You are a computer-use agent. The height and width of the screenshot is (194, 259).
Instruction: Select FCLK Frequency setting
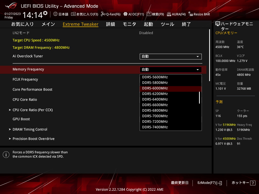pyautogui.click(x=25, y=80)
